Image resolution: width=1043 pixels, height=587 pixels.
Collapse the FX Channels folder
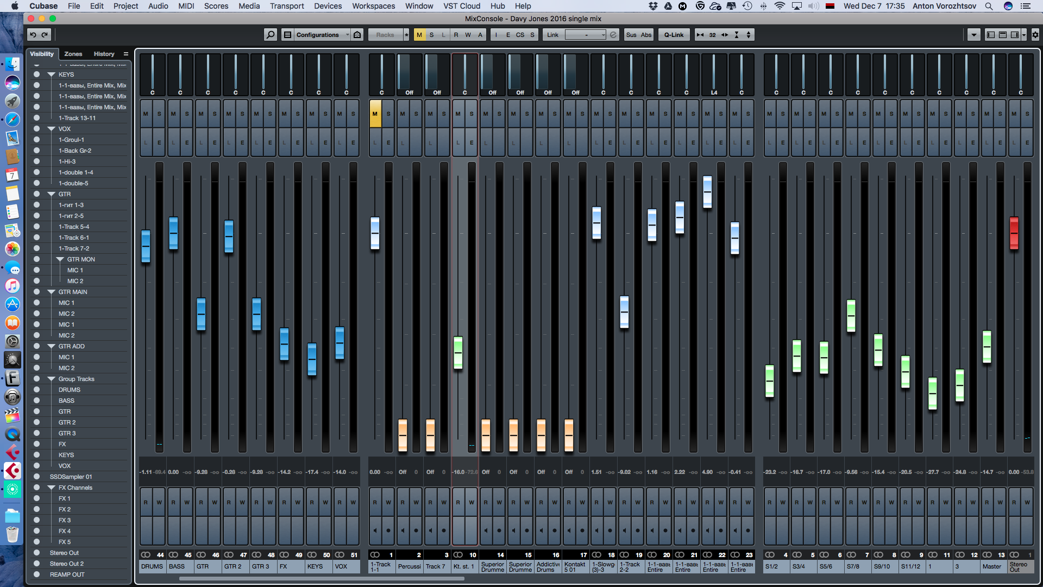tap(52, 488)
